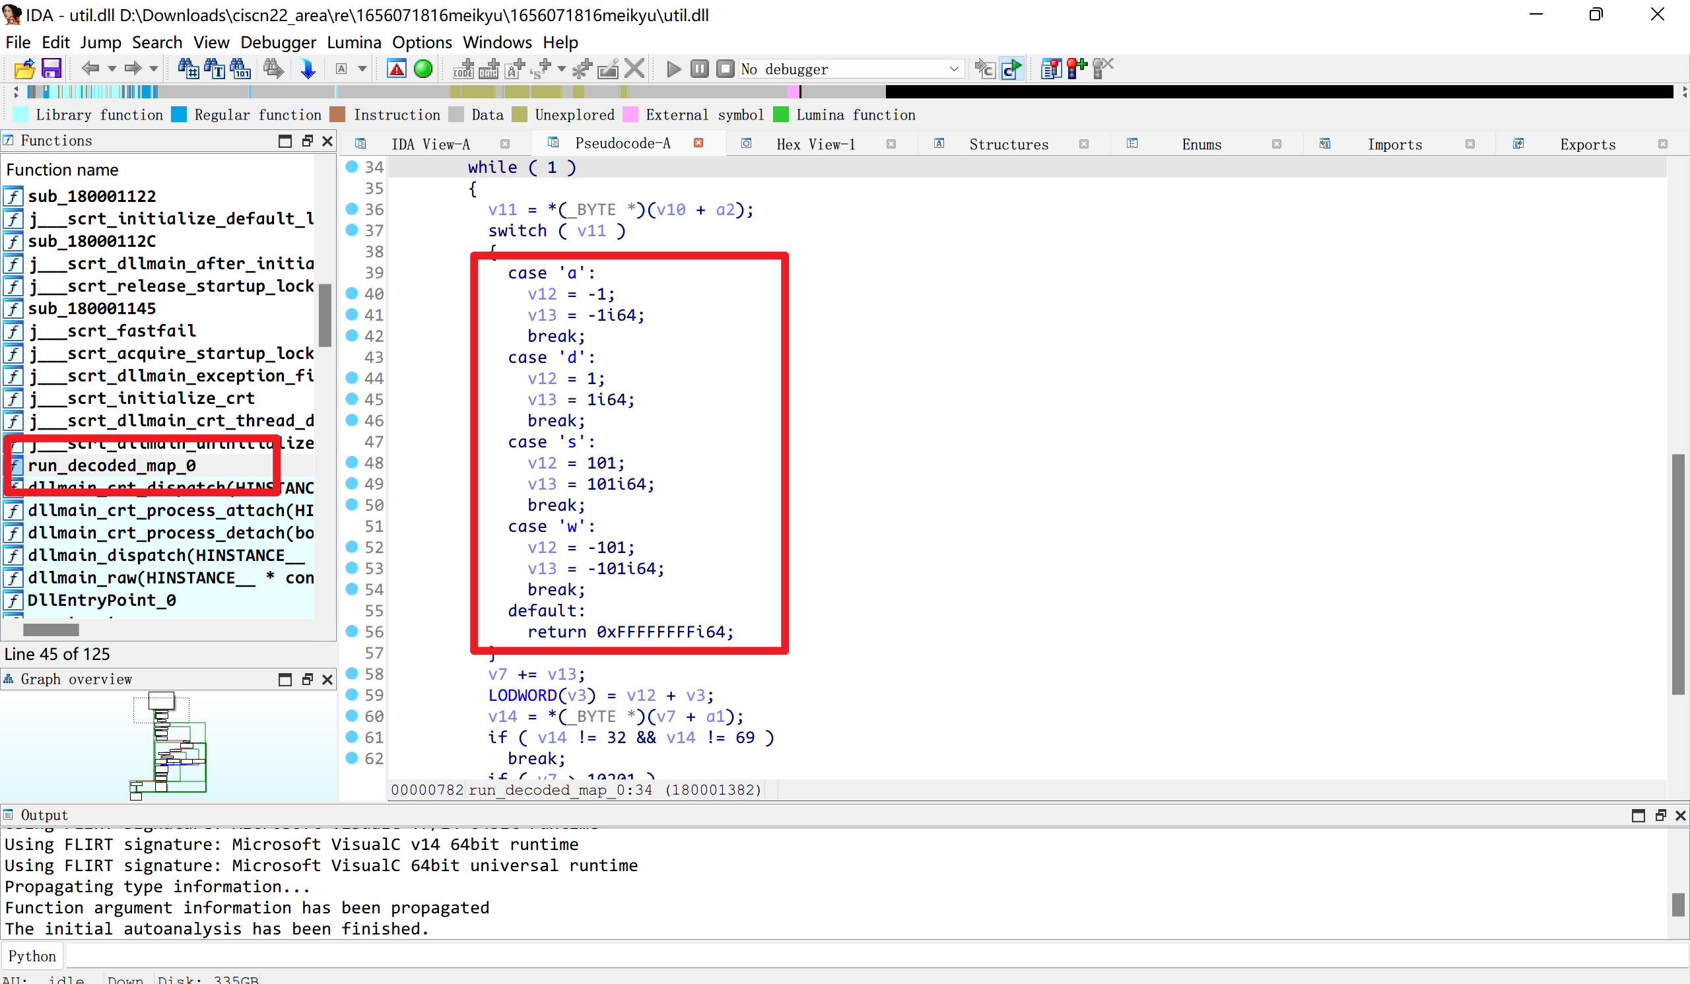
Task: Open the Debugger menu
Action: 279,42
